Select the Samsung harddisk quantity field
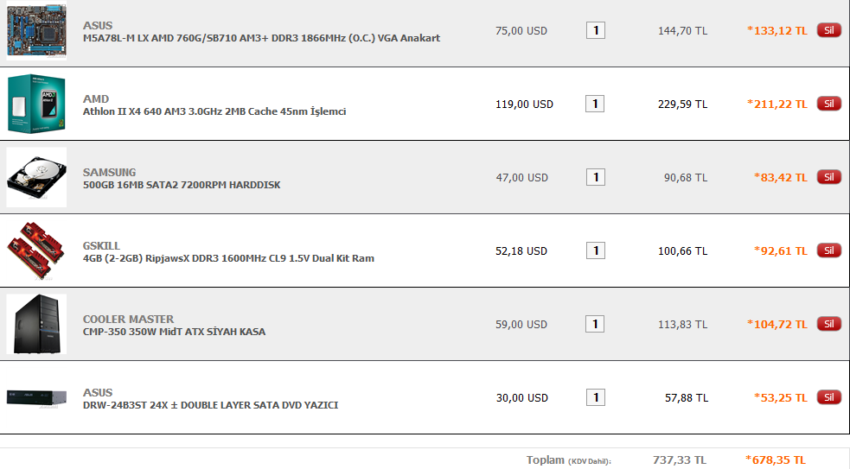The height and width of the screenshot is (469, 850). coord(595,178)
